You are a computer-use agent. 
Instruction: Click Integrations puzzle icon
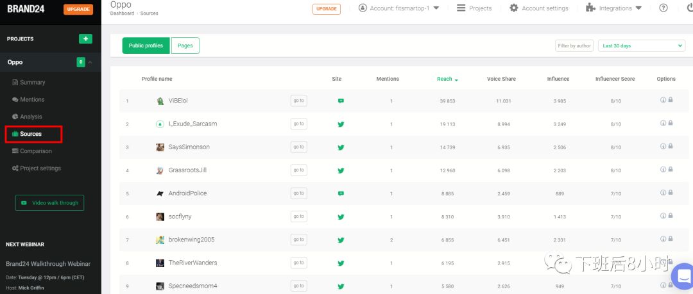(x=590, y=8)
